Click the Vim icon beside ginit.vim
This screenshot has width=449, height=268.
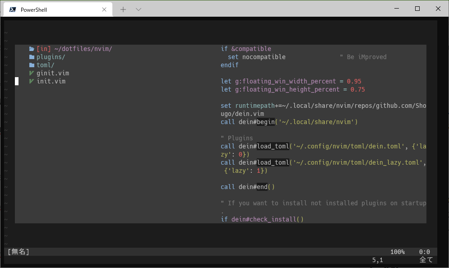tap(32, 73)
